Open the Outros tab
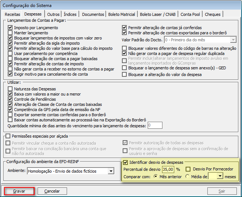The height and width of the screenshot is (197, 242). pyautogui.click(x=53, y=14)
